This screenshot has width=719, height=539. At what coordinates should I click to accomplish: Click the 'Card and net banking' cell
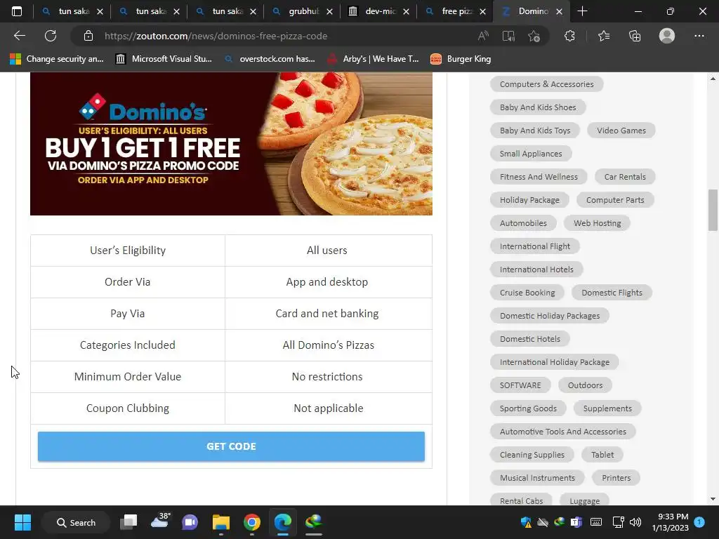(x=329, y=314)
